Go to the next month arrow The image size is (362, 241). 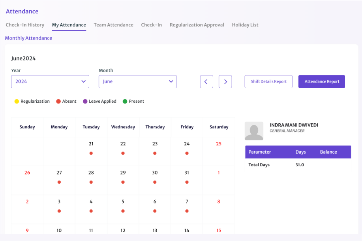[225, 81]
